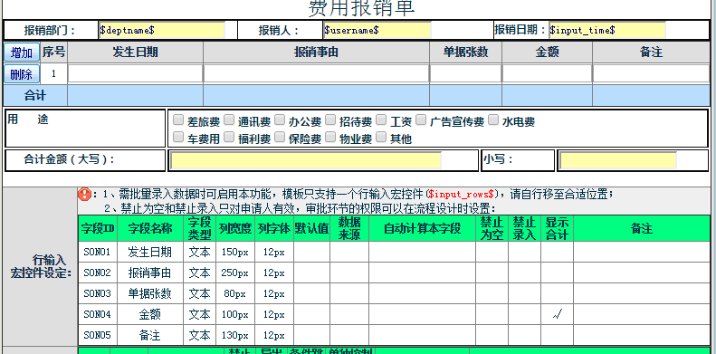Click the red warning icon beside note 1
Screen dimensions: 716x354
coord(84,194)
